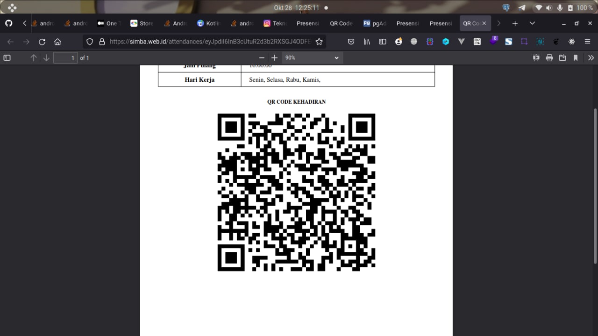Toggle the PDF viewer sidebar
This screenshot has width=598, height=336.
pos(7,58)
